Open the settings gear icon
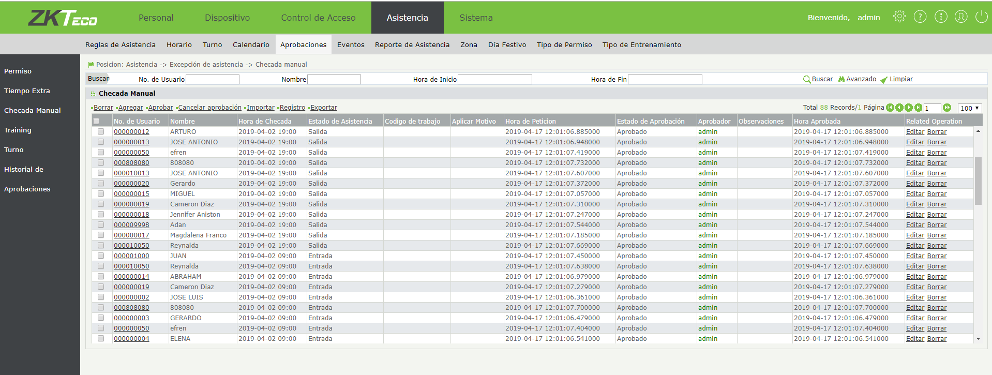This screenshot has height=375, width=992. click(899, 17)
